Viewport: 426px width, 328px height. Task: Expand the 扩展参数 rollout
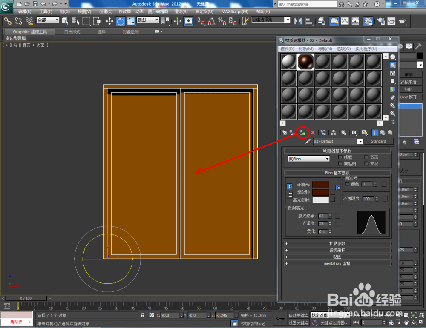click(x=337, y=244)
